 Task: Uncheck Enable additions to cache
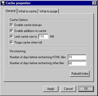coord(11,31)
